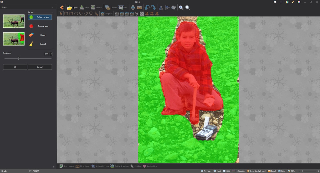Flip image with the upright triangle icon

[161, 7]
